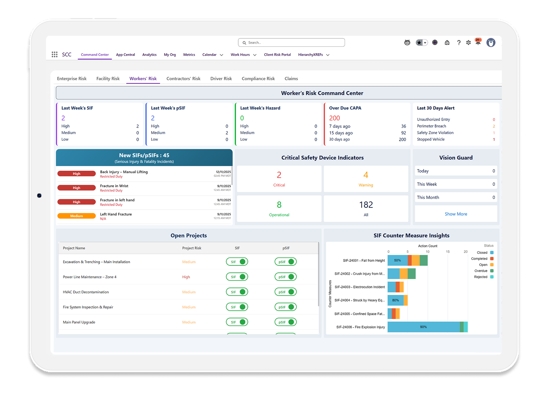The height and width of the screenshot is (397, 547).
Task: Toggle SIF switch for Main Panel Upgrade
Action: click(x=237, y=322)
